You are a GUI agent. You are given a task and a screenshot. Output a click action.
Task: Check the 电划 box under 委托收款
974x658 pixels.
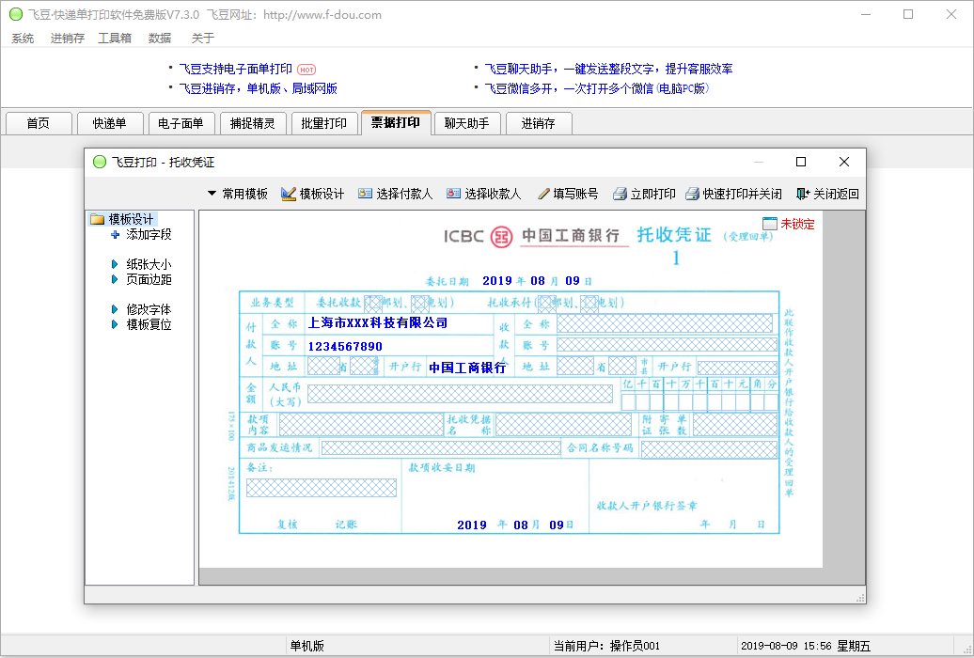[x=420, y=303]
